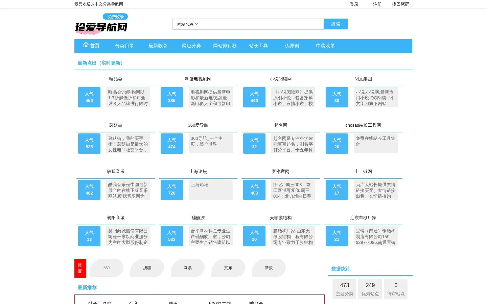The image size is (487, 304).
Task: Open the 上海论坛 site title
Action: [x=198, y=172]
